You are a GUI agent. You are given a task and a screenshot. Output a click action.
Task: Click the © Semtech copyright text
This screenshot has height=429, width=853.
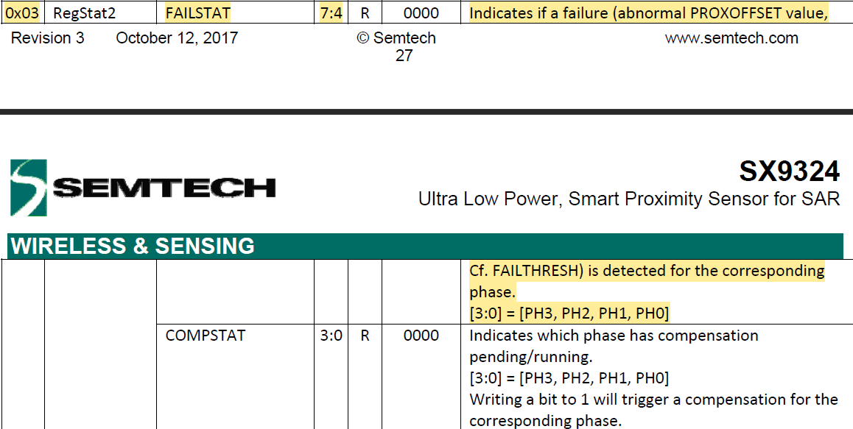click(x=396, y=38)
